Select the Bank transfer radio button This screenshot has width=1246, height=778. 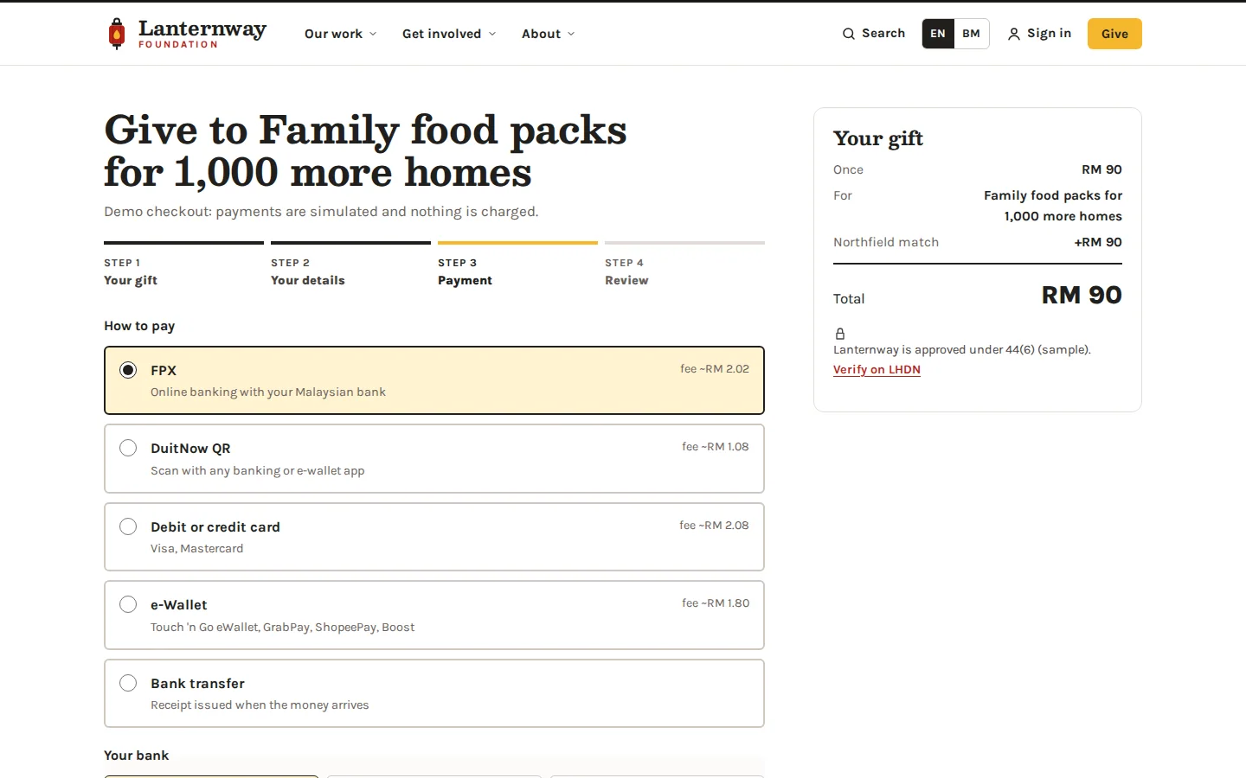[x=128, y=683]
